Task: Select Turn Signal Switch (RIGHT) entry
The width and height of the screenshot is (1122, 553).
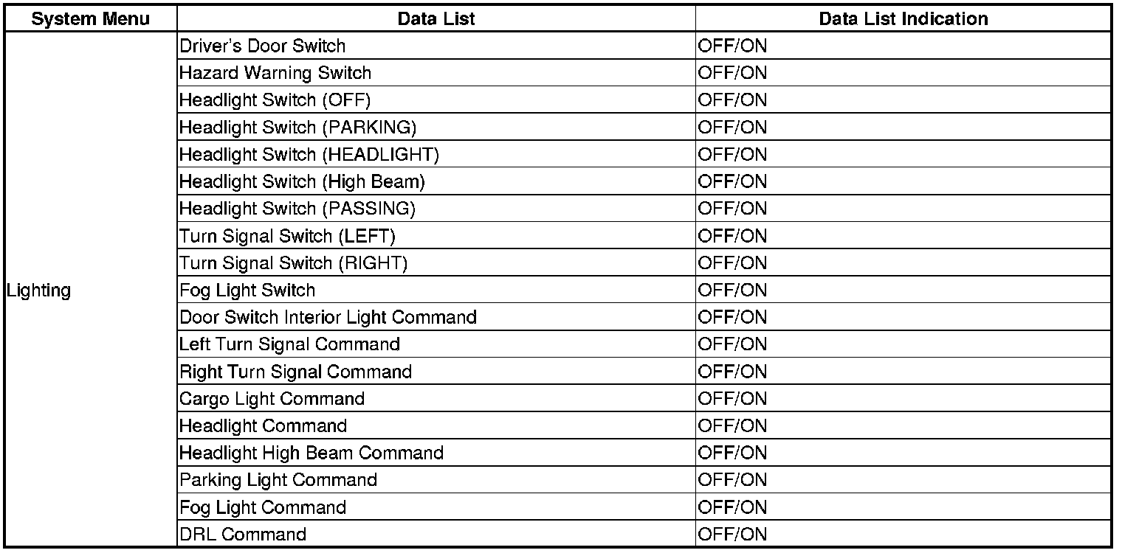Action: 293,263
